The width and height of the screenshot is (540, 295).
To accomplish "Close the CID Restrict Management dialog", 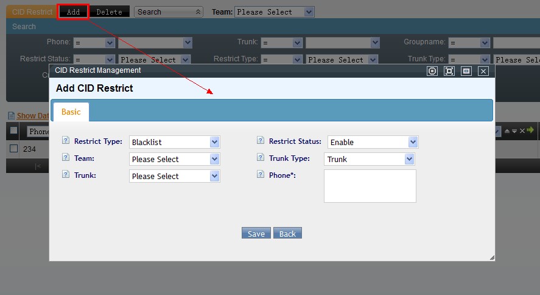I will [x=483, y=71].
